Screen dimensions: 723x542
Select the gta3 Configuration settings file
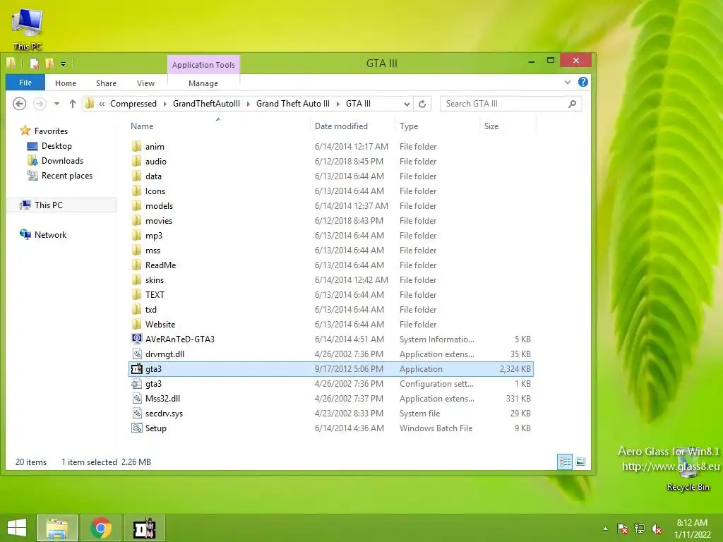coord(330,383)
